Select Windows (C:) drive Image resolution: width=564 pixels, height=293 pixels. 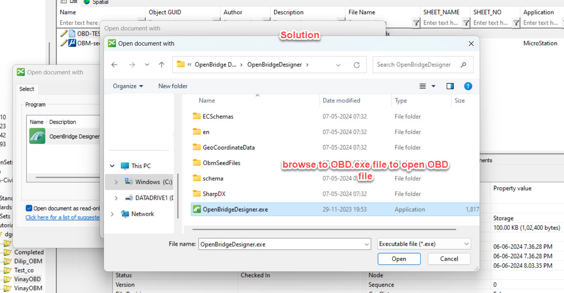point(148,182)
